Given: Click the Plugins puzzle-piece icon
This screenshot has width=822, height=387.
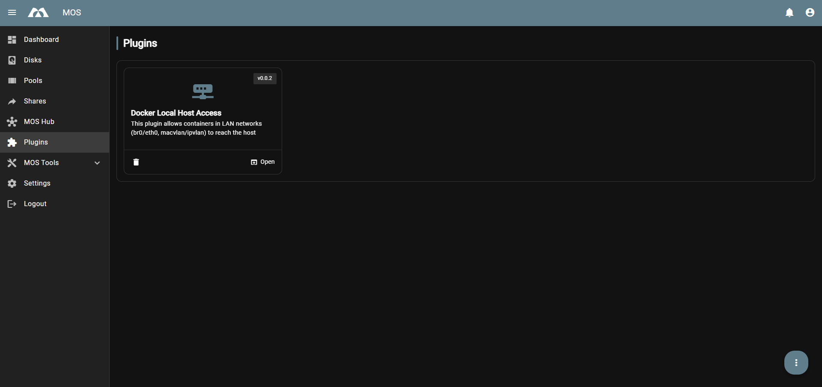Looking at the screenshot, I should pos(12,142).
